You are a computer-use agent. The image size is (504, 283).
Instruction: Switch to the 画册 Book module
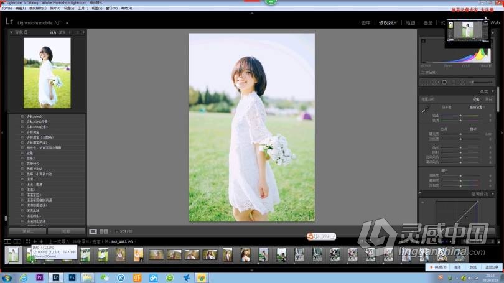pos(428,23)
